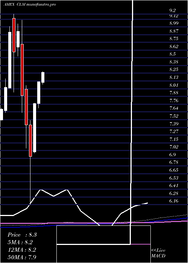
Task: Click the tallest red candlestick near 9.12
Action: point(14,35)
